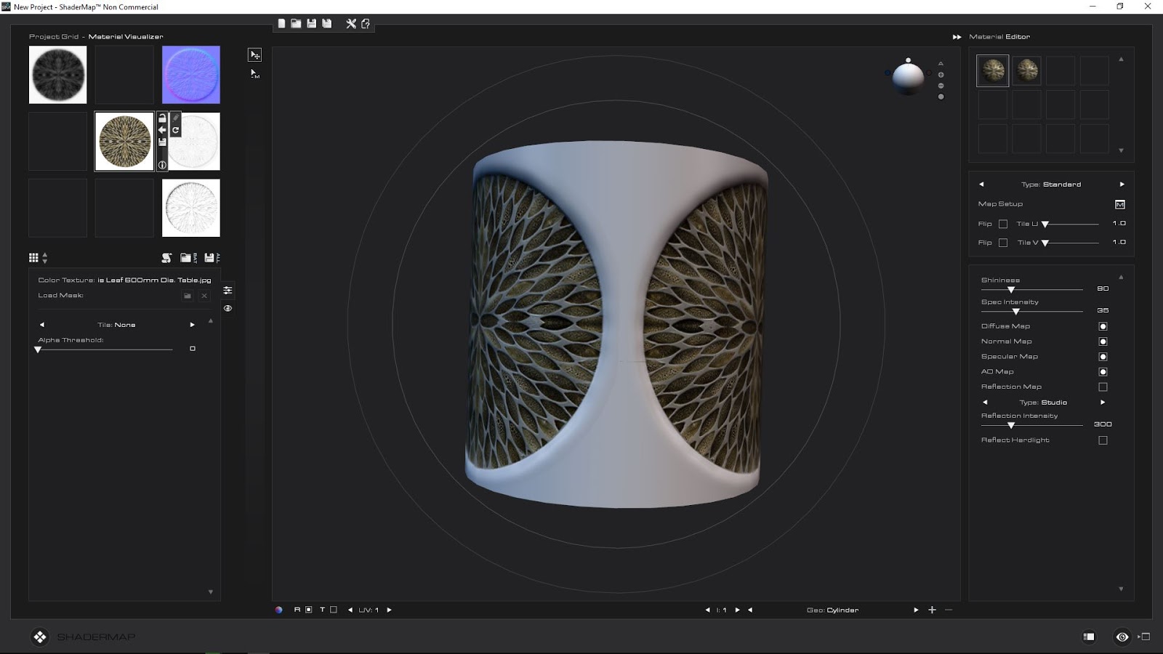Collapse the Material Editor panel
The height and width of the screenshot is (654, 1163).
click(956, 36)
